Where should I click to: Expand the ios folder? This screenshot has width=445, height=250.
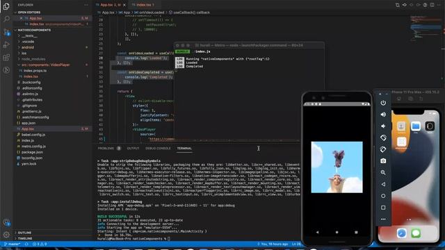click(x=24, y=53)
